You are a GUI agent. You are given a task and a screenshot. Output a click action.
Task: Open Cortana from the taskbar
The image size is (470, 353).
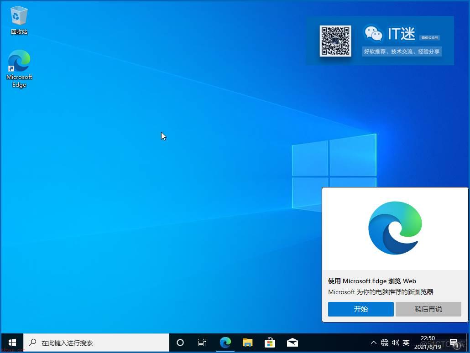tap(180, 342)
